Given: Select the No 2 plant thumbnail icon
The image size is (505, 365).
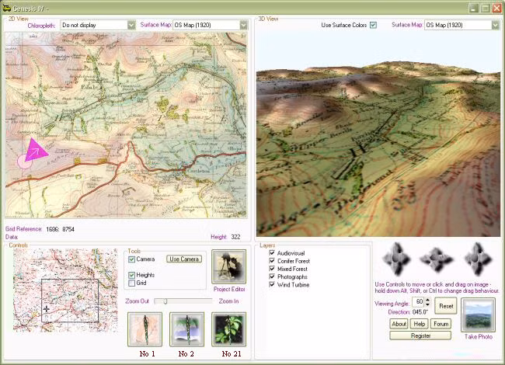Looking at the screenshot, I should click(x=186, y=329).
